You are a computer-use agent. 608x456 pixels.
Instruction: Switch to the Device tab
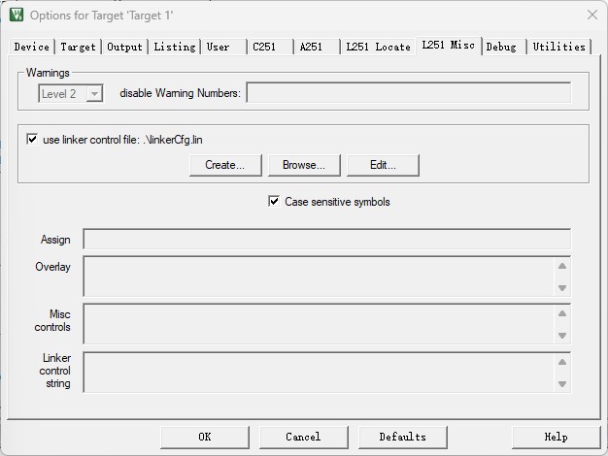[32, 47]
